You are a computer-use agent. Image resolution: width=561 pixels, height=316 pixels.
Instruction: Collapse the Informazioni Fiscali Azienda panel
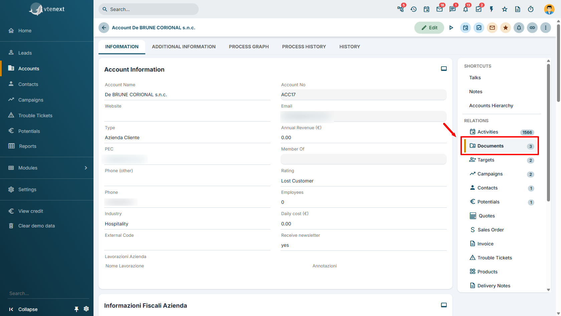pos(444,305)
